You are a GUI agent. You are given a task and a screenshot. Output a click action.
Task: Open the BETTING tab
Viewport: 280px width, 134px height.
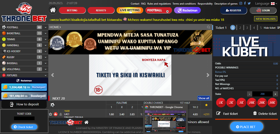click(x=72, y=10)
